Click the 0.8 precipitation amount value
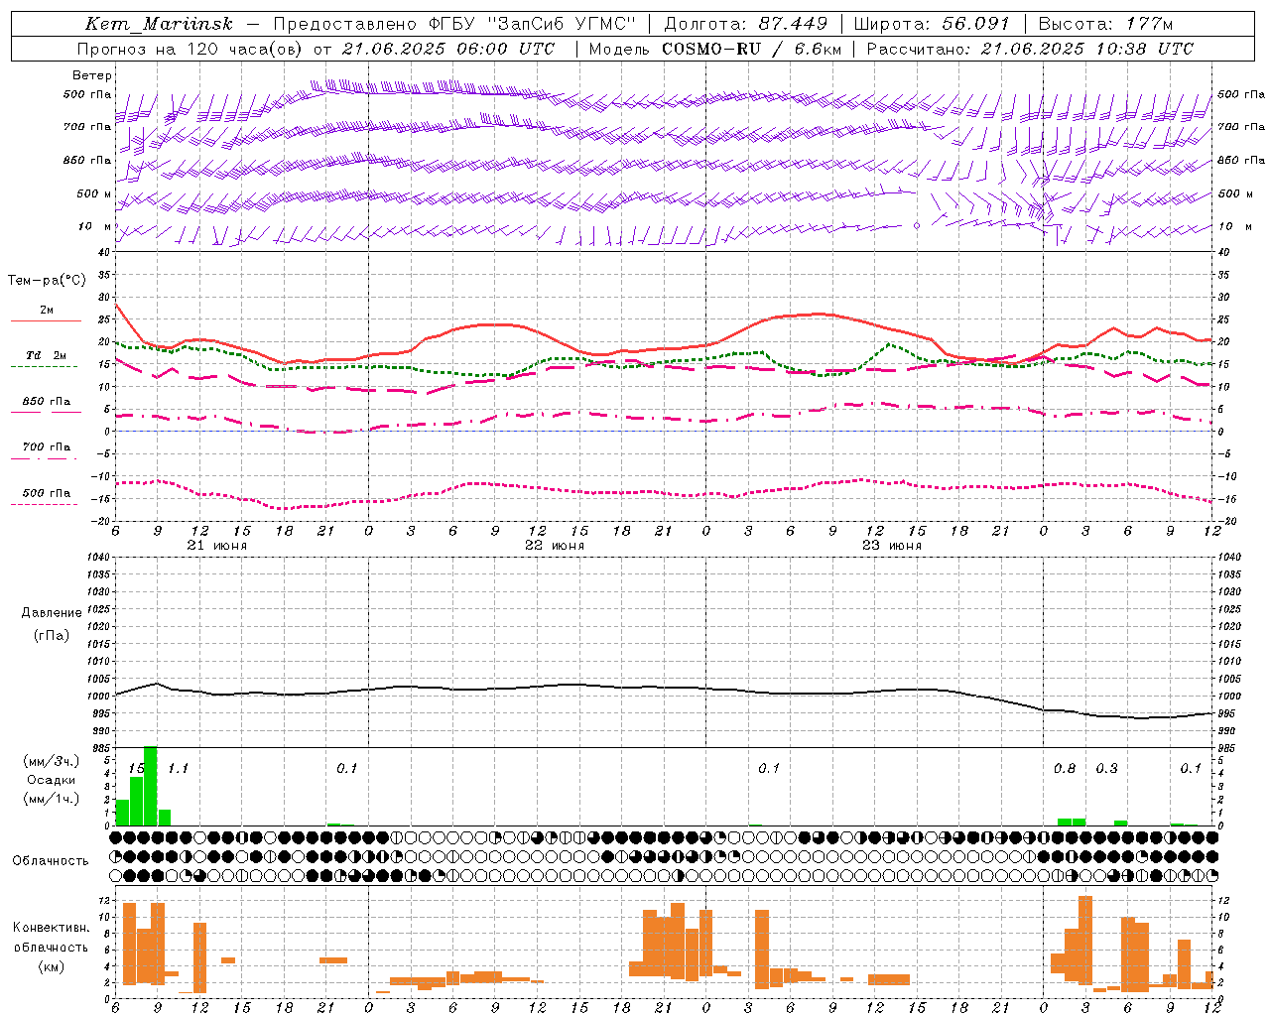1270x1016 pixels. (x=1065, y=769)
